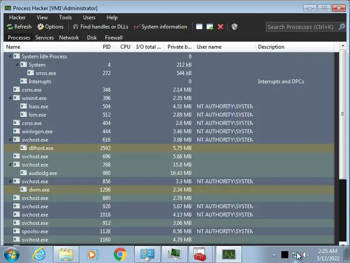This screenshot has height=263, width=350.
Task: Click the red X terminate icon
Action: coord(220,27)
